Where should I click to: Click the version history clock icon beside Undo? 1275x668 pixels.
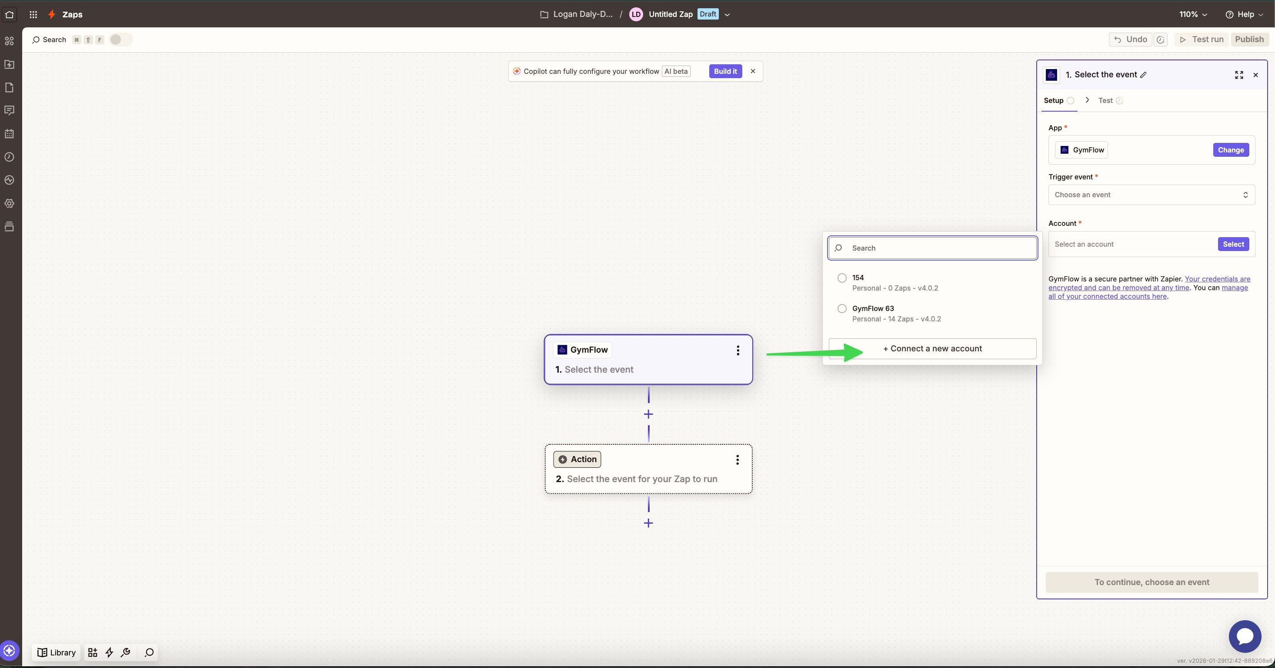pos(1161,40)
